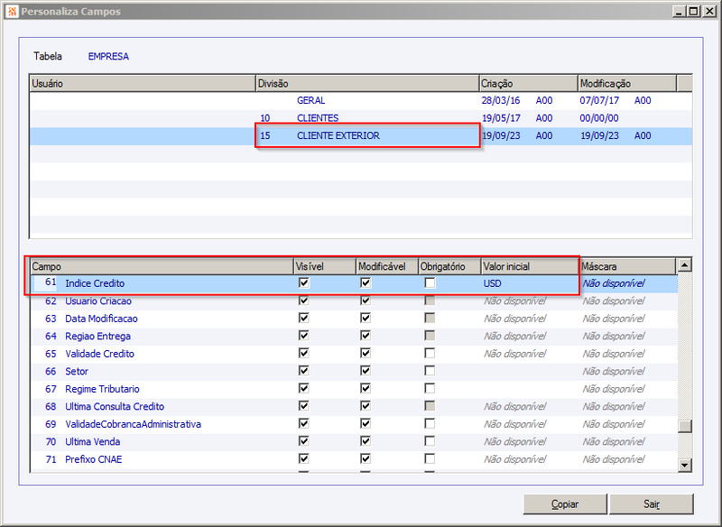Click the Campo column header
This screenshot has width=722, height=527.
tap(162, 266)
